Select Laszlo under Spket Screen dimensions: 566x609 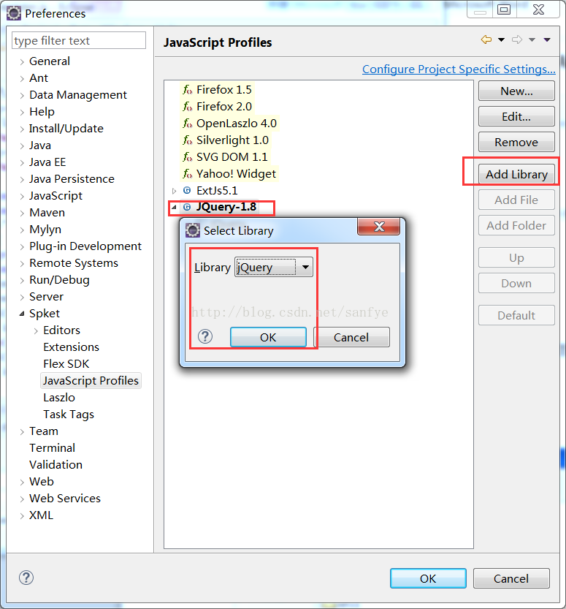click(59, 397)
